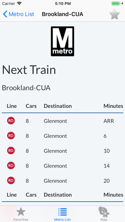Click the first Minutes column header
Viewport: 125px width, 222px height.
(113, 106)
